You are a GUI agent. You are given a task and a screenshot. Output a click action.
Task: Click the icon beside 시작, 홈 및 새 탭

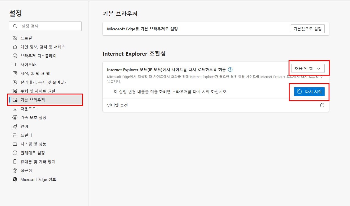coord(15,73)
